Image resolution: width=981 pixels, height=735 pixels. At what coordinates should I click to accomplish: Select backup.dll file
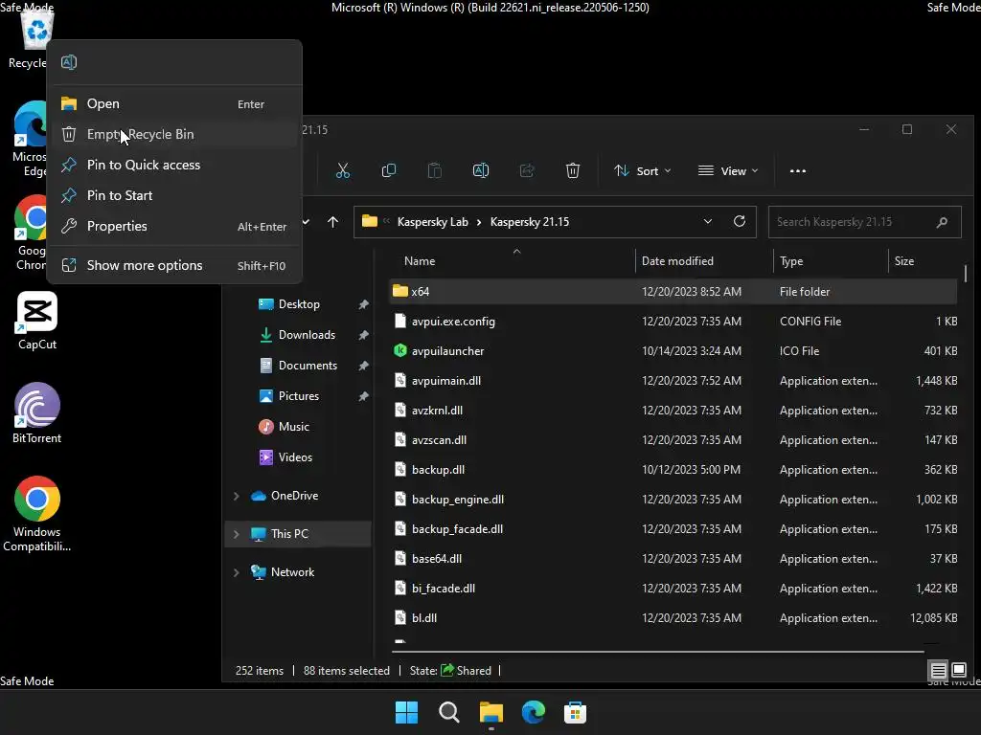pos(673,470)
